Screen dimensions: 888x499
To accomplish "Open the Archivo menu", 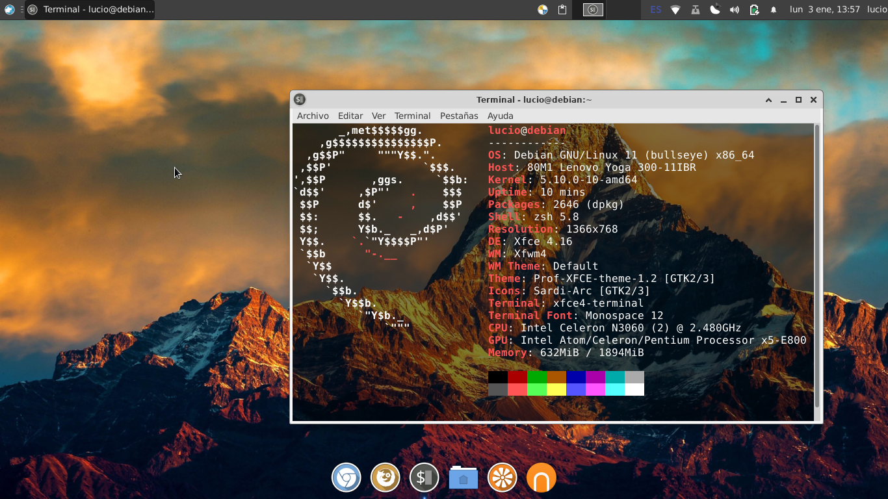I will click(313, 116).
